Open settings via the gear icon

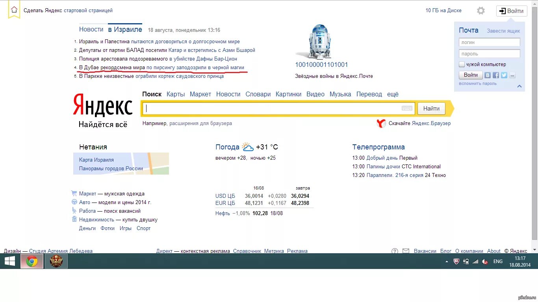[481, 11]
